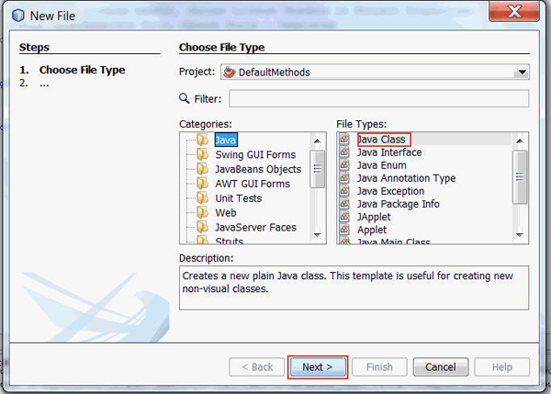Screen dimensions: 551x394
Task: Select the JavaBeans Objects category
Action: (x=258, y=169)
